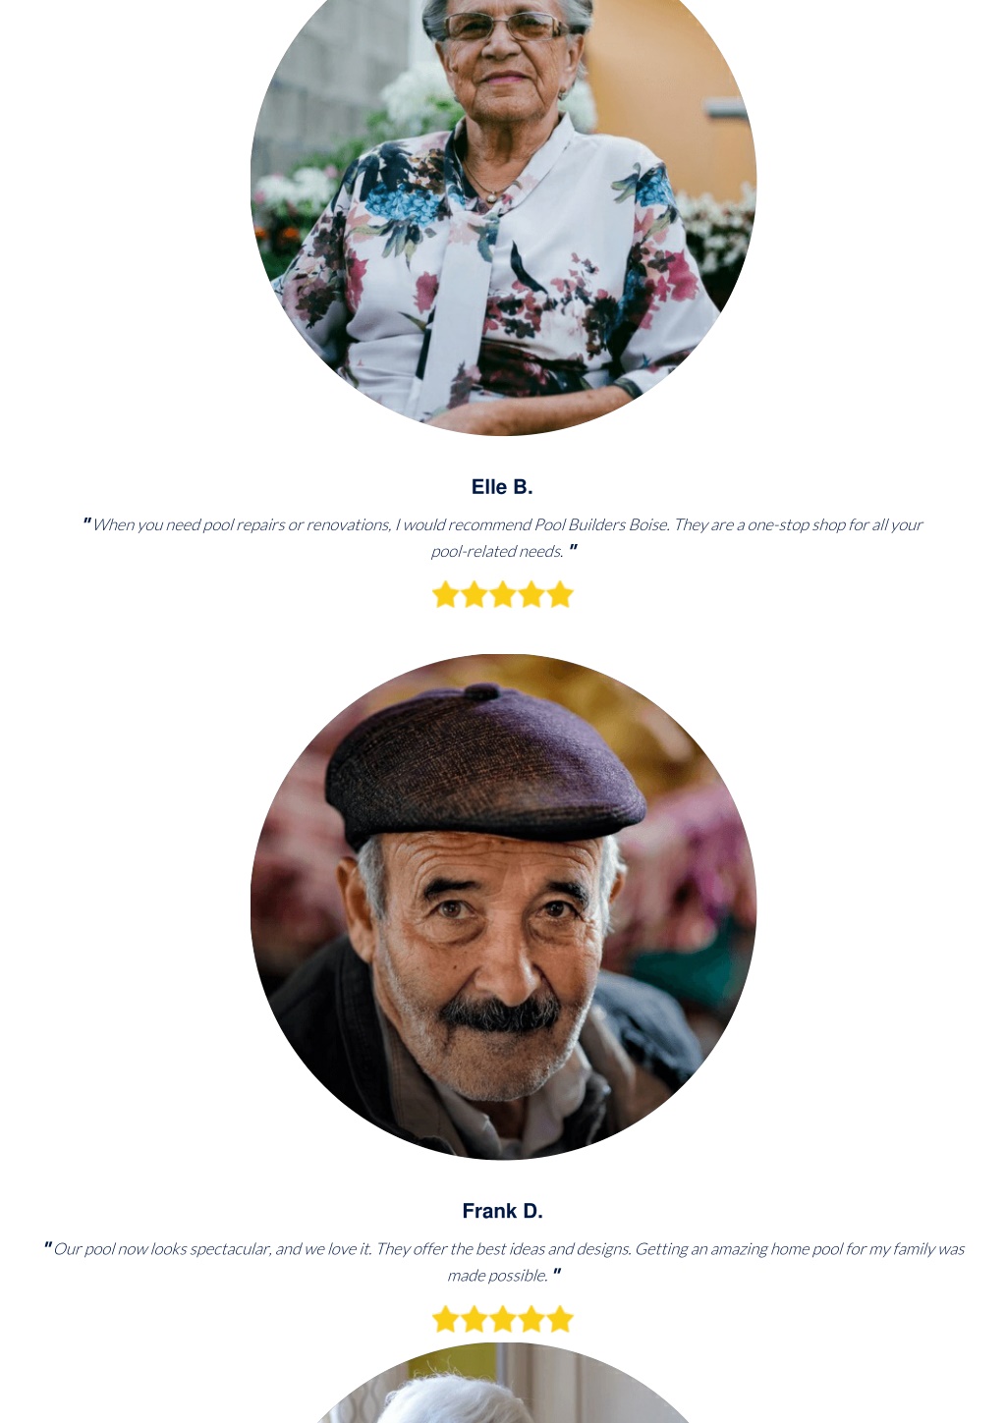Image resolution: width=1006 pixels, height=1423 pixels.
Task: Click fourth star of Elle B.'s rating
Action: tap(531, 594)
